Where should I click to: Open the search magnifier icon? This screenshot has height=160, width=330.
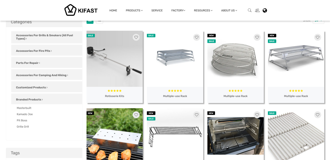click(x=250, y=10)
